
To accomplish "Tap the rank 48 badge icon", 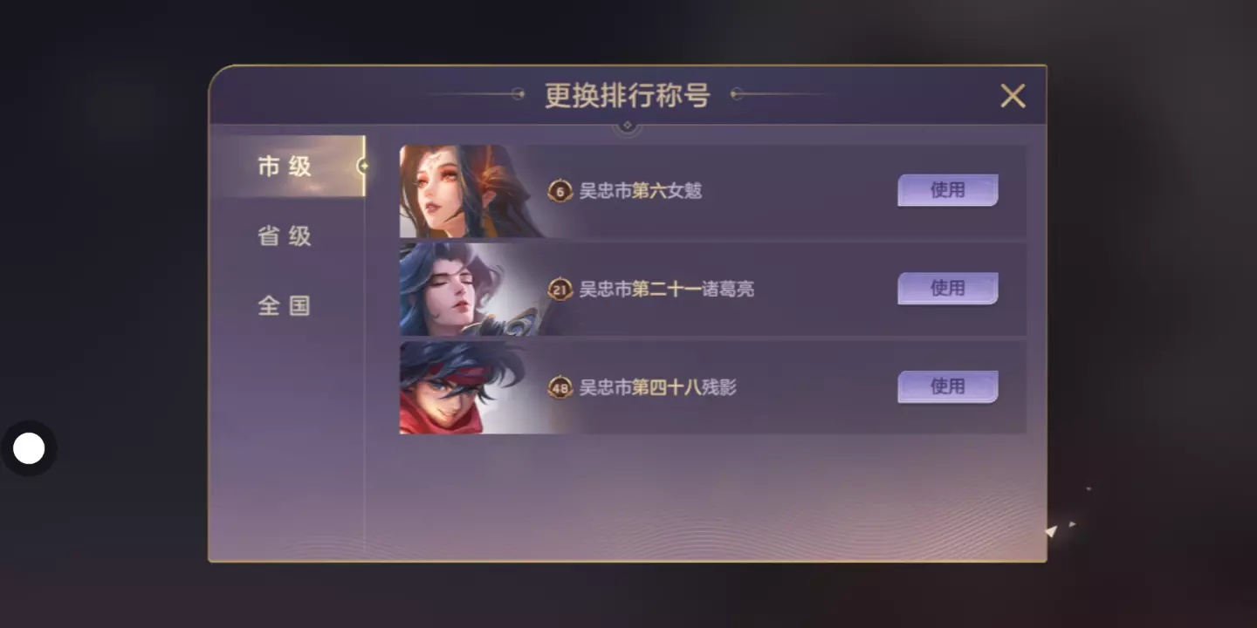I will tap(560, 387).
